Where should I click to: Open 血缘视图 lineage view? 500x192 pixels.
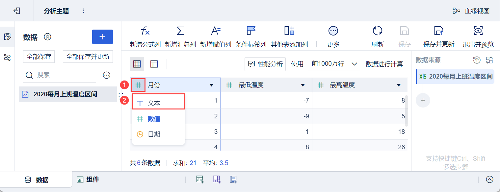click(471, 11)
